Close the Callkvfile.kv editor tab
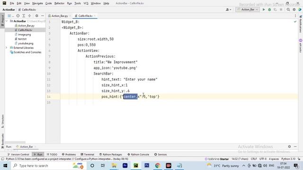Viewport: 303px width, 170px height. (x=95, y=16)
